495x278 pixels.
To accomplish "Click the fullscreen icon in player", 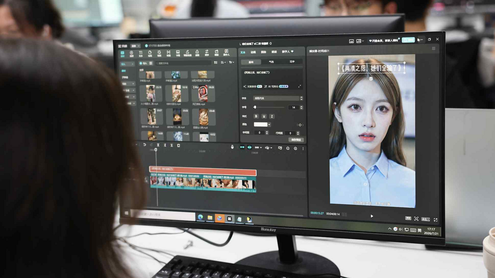I will pos(436,220).
